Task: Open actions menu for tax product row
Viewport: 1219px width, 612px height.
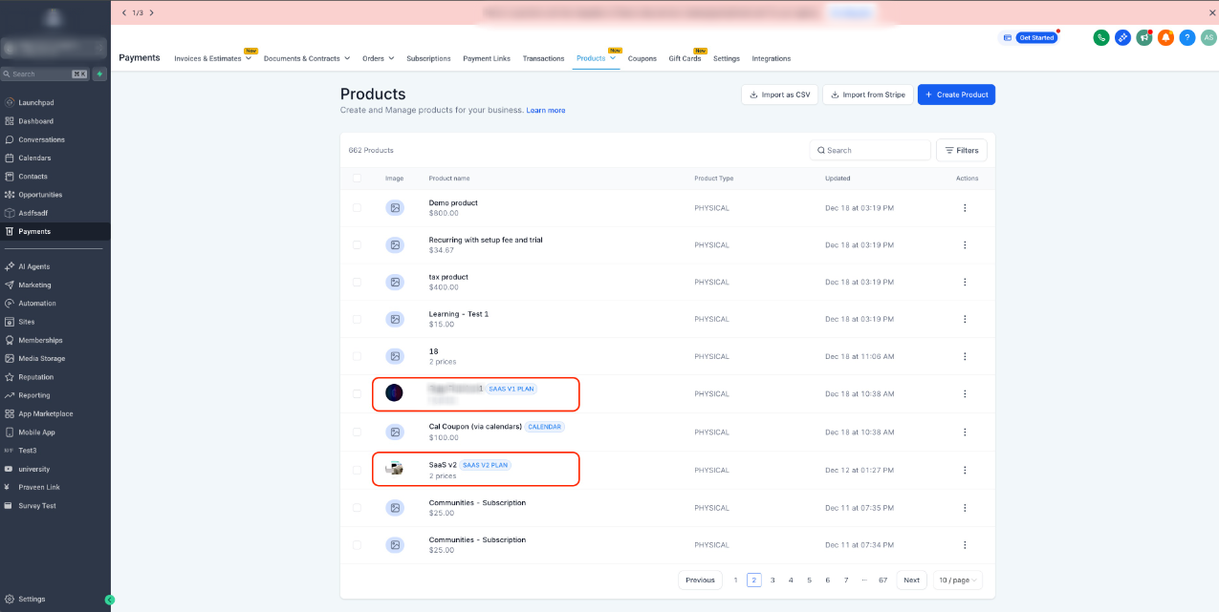Action: 965,282
